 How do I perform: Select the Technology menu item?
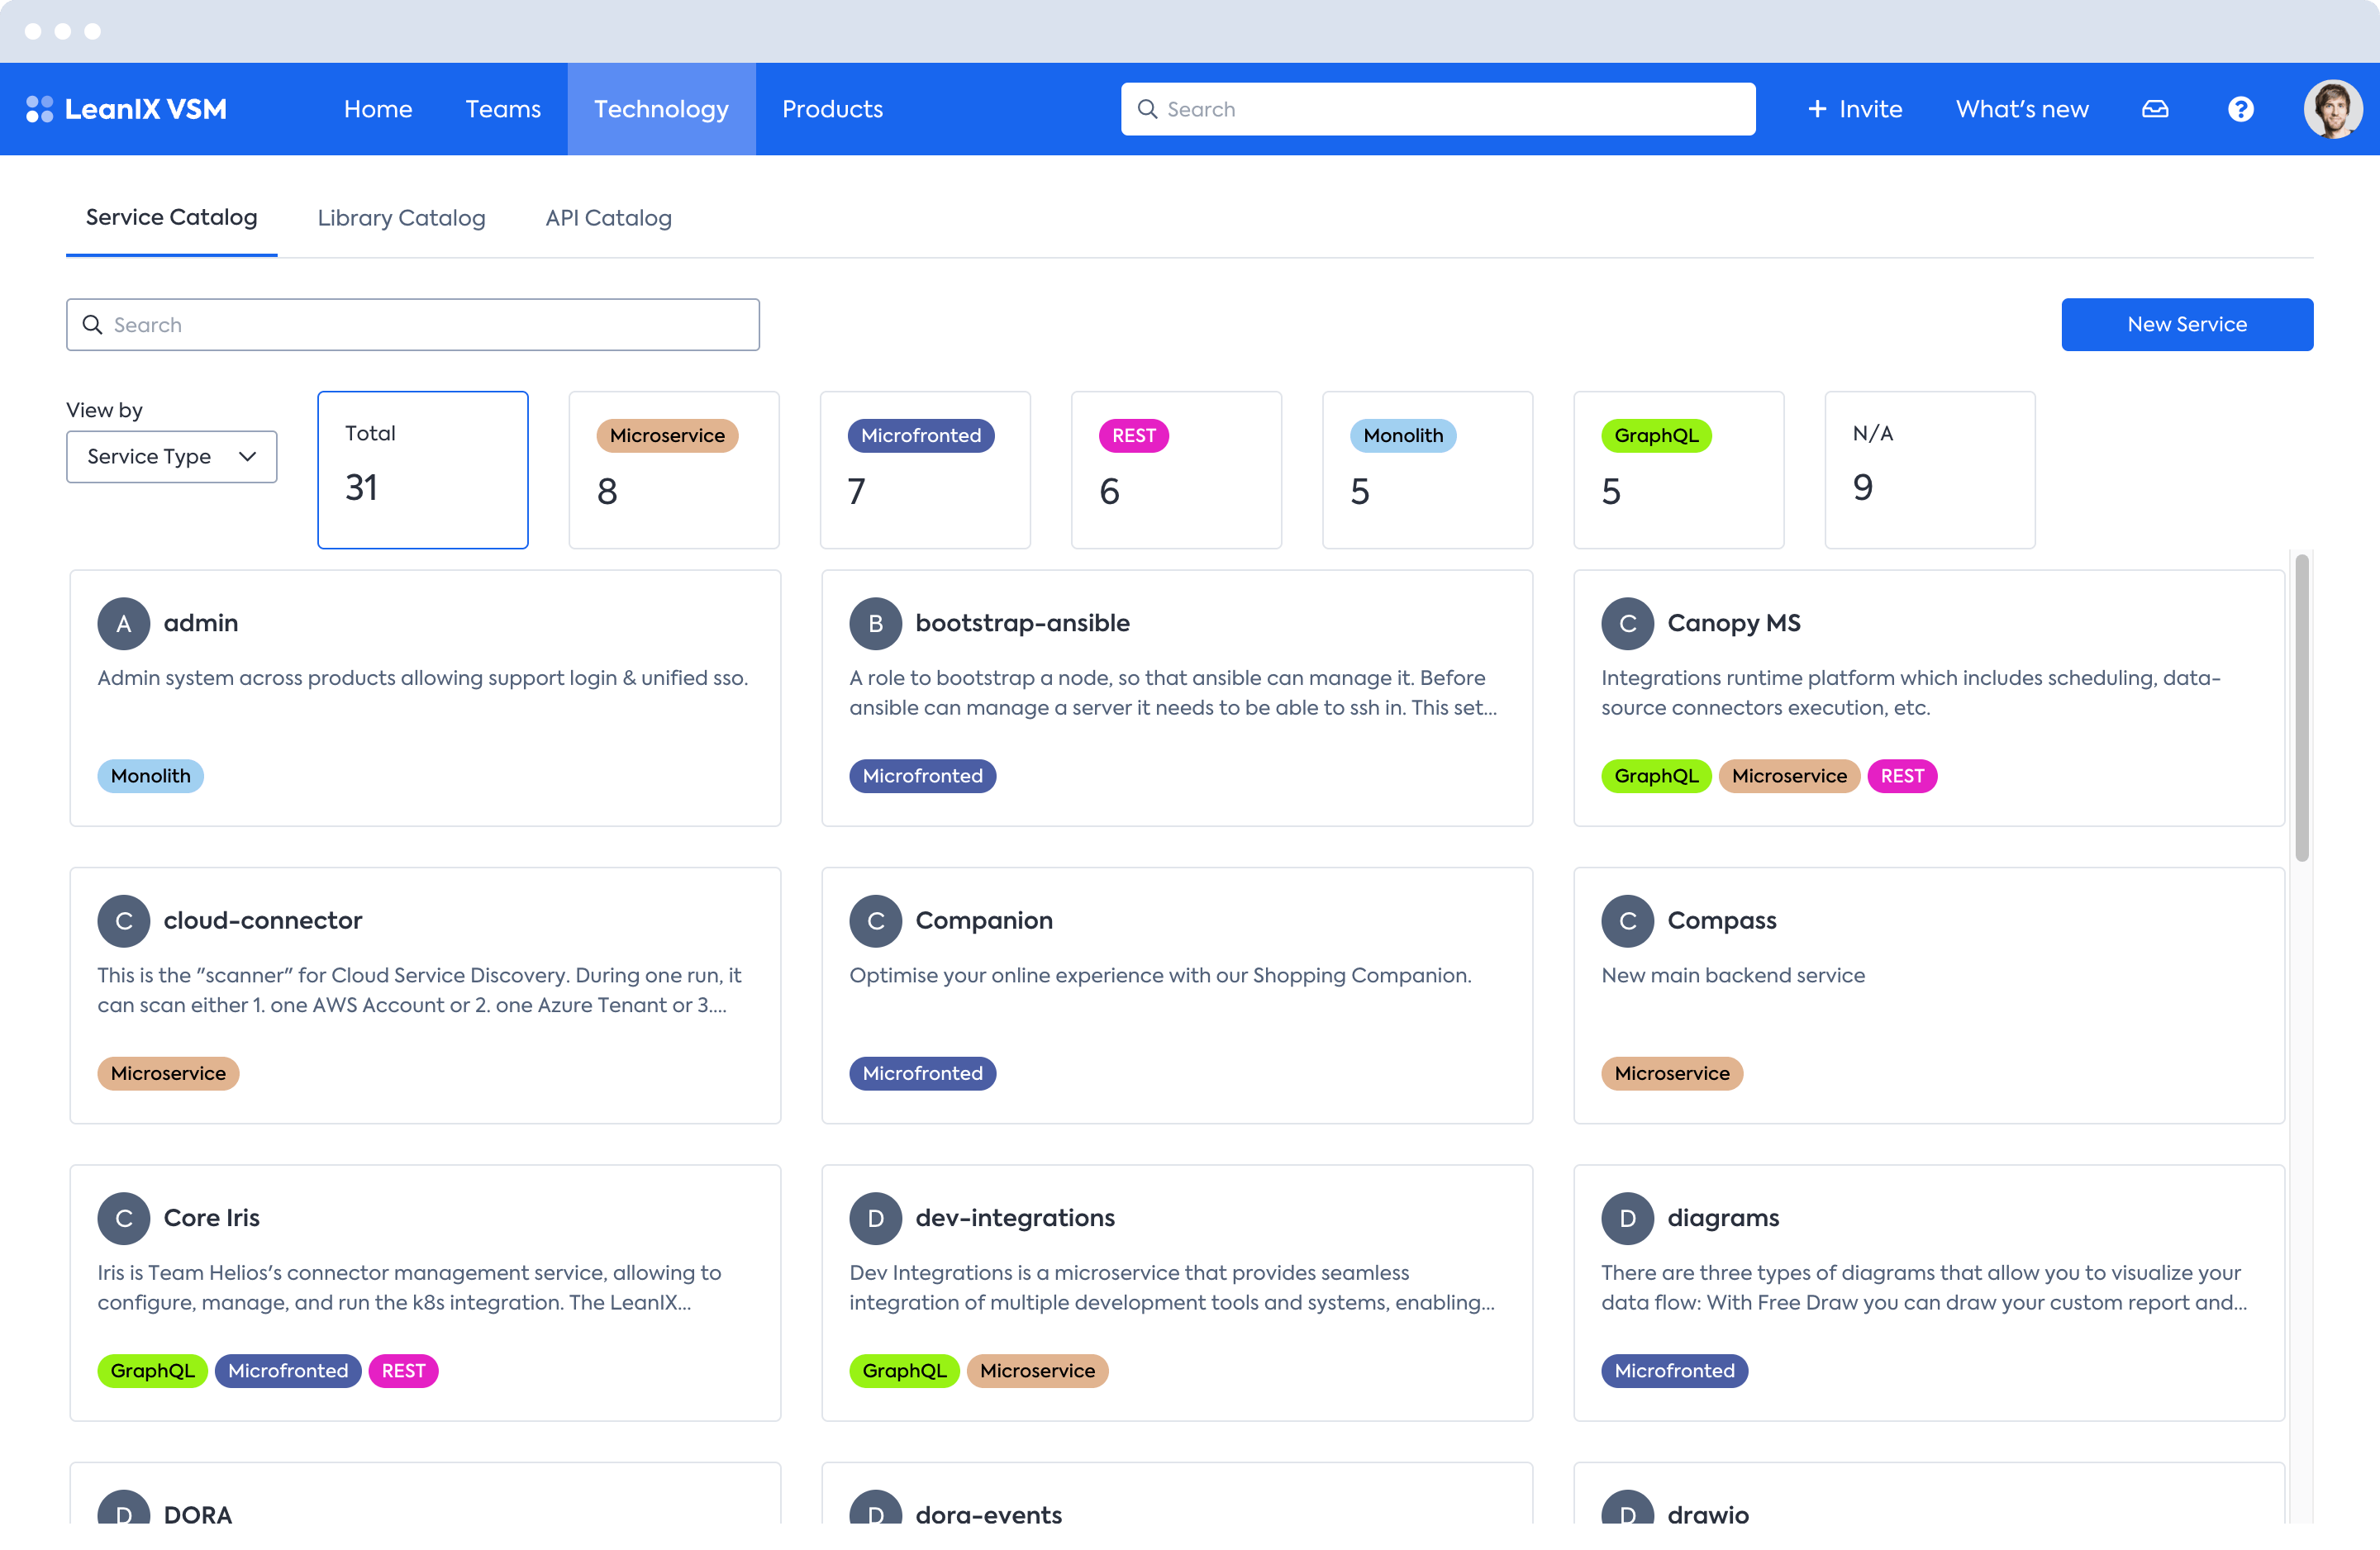tap(662, 109)
